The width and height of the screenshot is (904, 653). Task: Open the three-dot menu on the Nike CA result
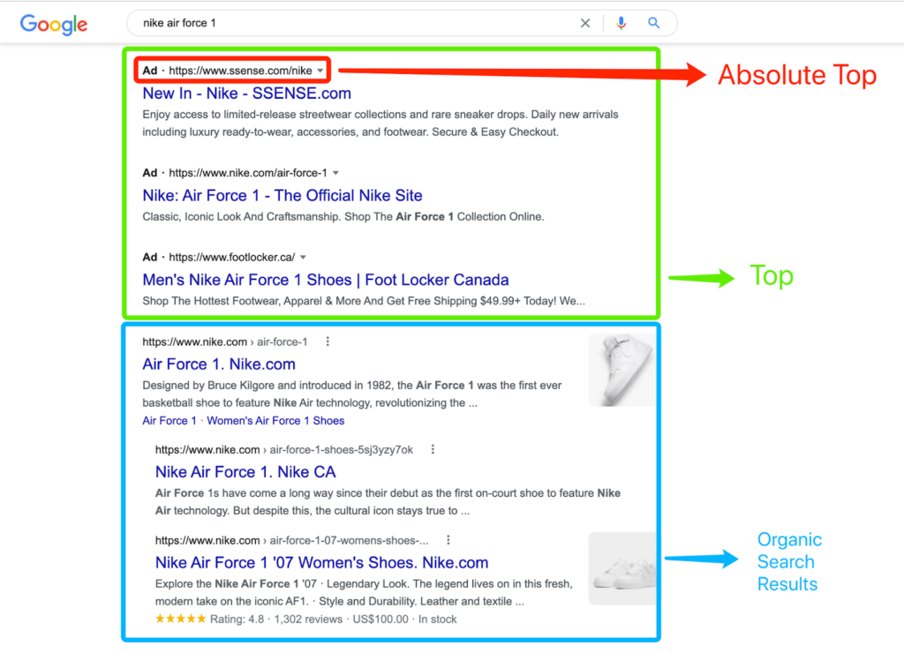tap(432, 449)
